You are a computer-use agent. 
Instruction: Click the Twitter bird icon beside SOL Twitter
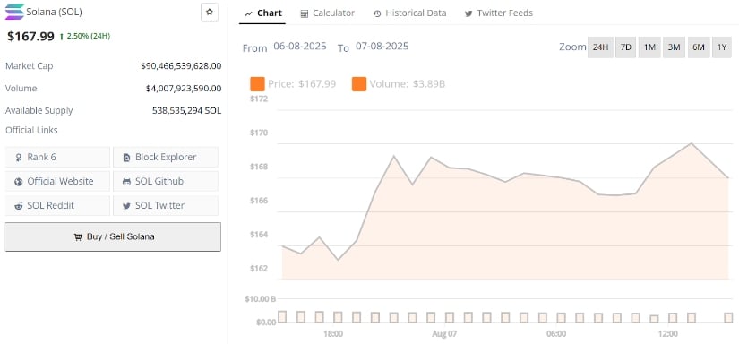coord(126,206)
